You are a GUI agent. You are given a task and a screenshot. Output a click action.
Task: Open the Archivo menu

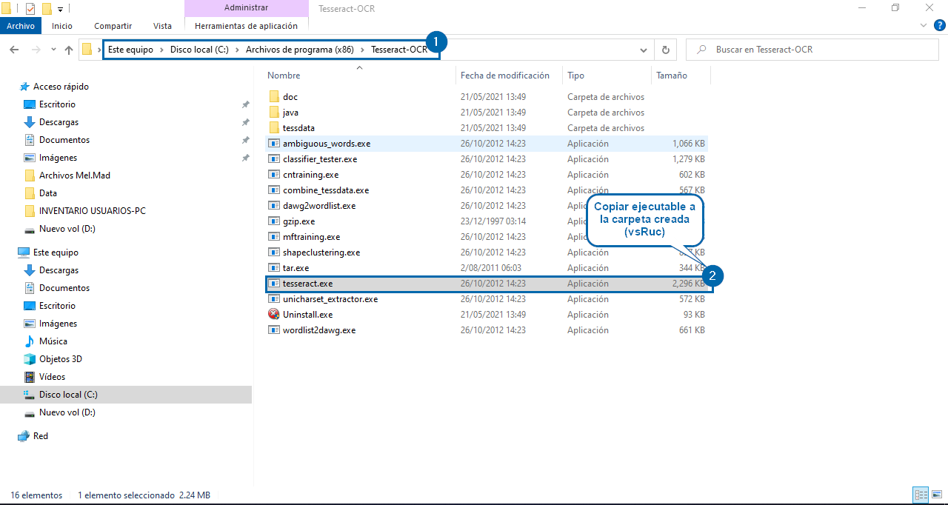click(x=21, y=26)
